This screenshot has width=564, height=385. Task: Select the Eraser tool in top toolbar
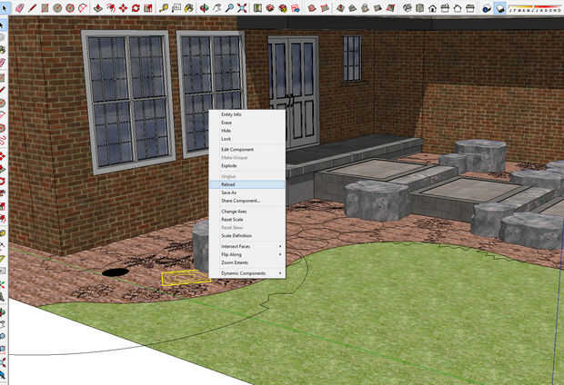(20, 8)
